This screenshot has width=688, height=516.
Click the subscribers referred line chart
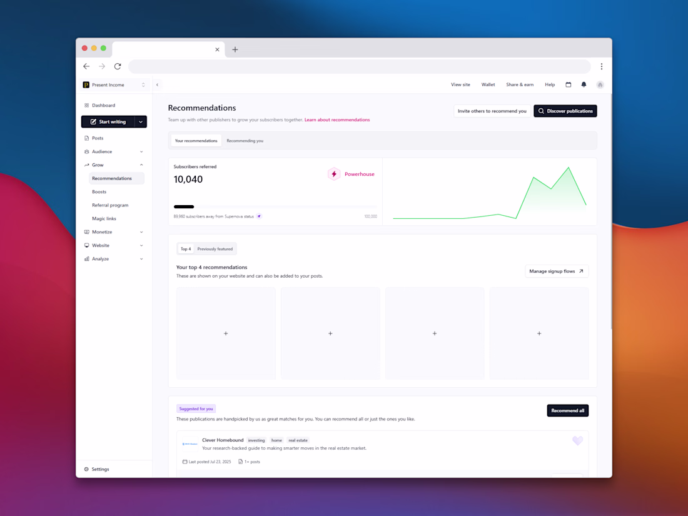(x=490, y=193)
